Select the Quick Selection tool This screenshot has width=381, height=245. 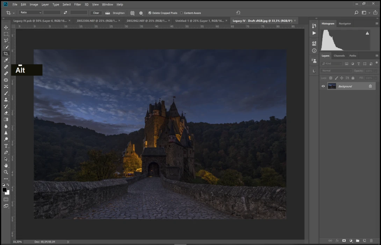[x=6, y=47]
